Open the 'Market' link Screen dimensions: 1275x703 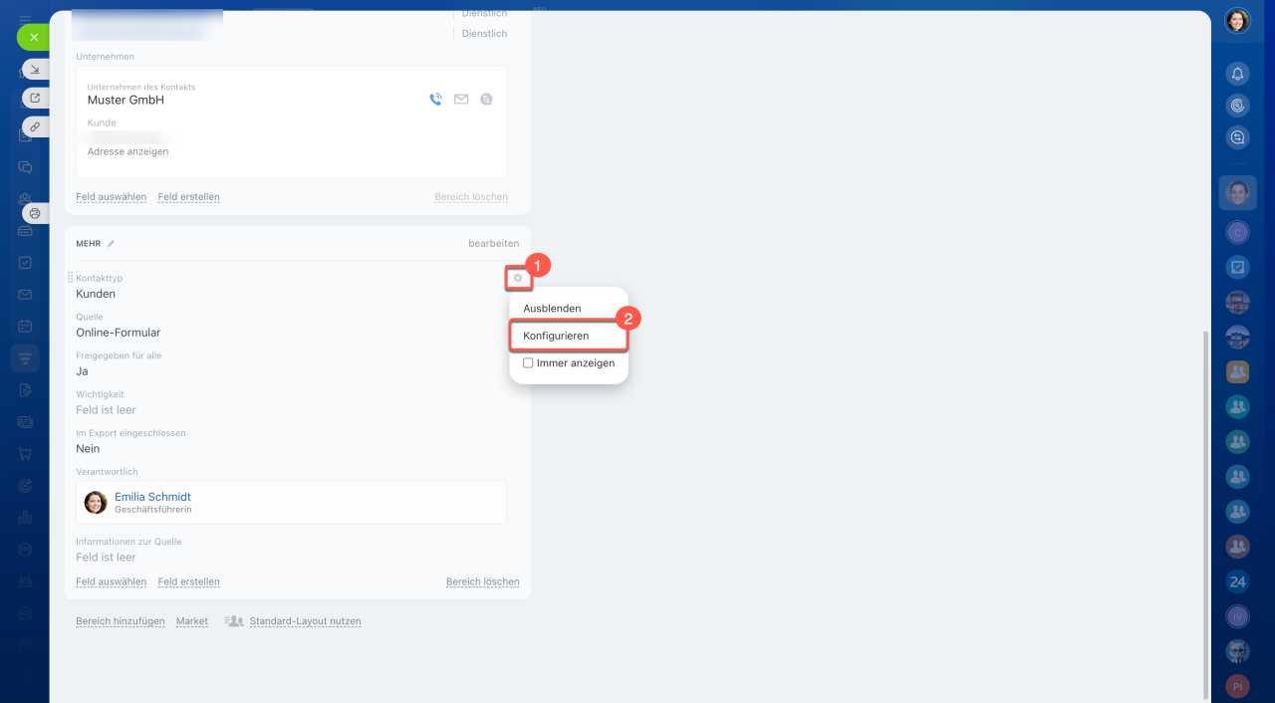tap(192, 621)
